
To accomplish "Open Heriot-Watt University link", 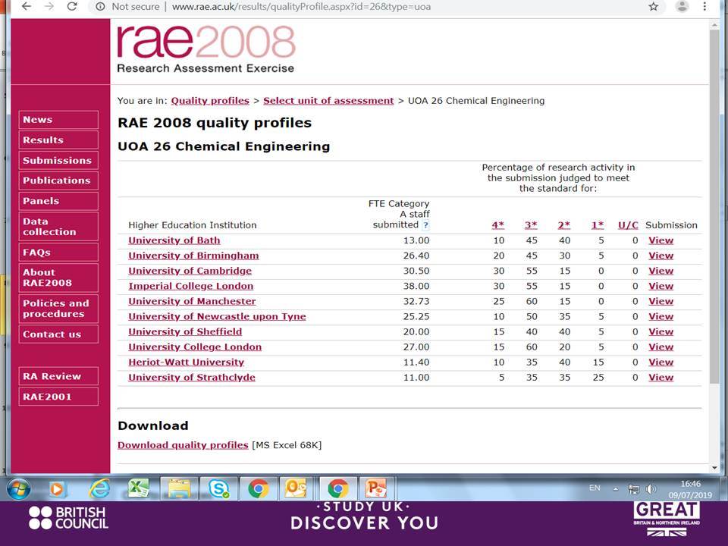I will [x=187, y=362].
